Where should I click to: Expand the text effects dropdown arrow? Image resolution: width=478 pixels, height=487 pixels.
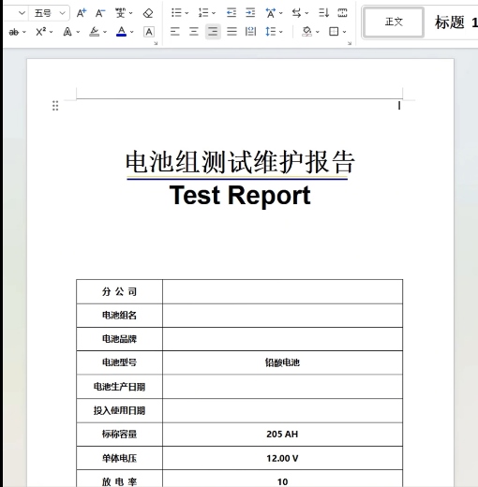coord(78,32)
